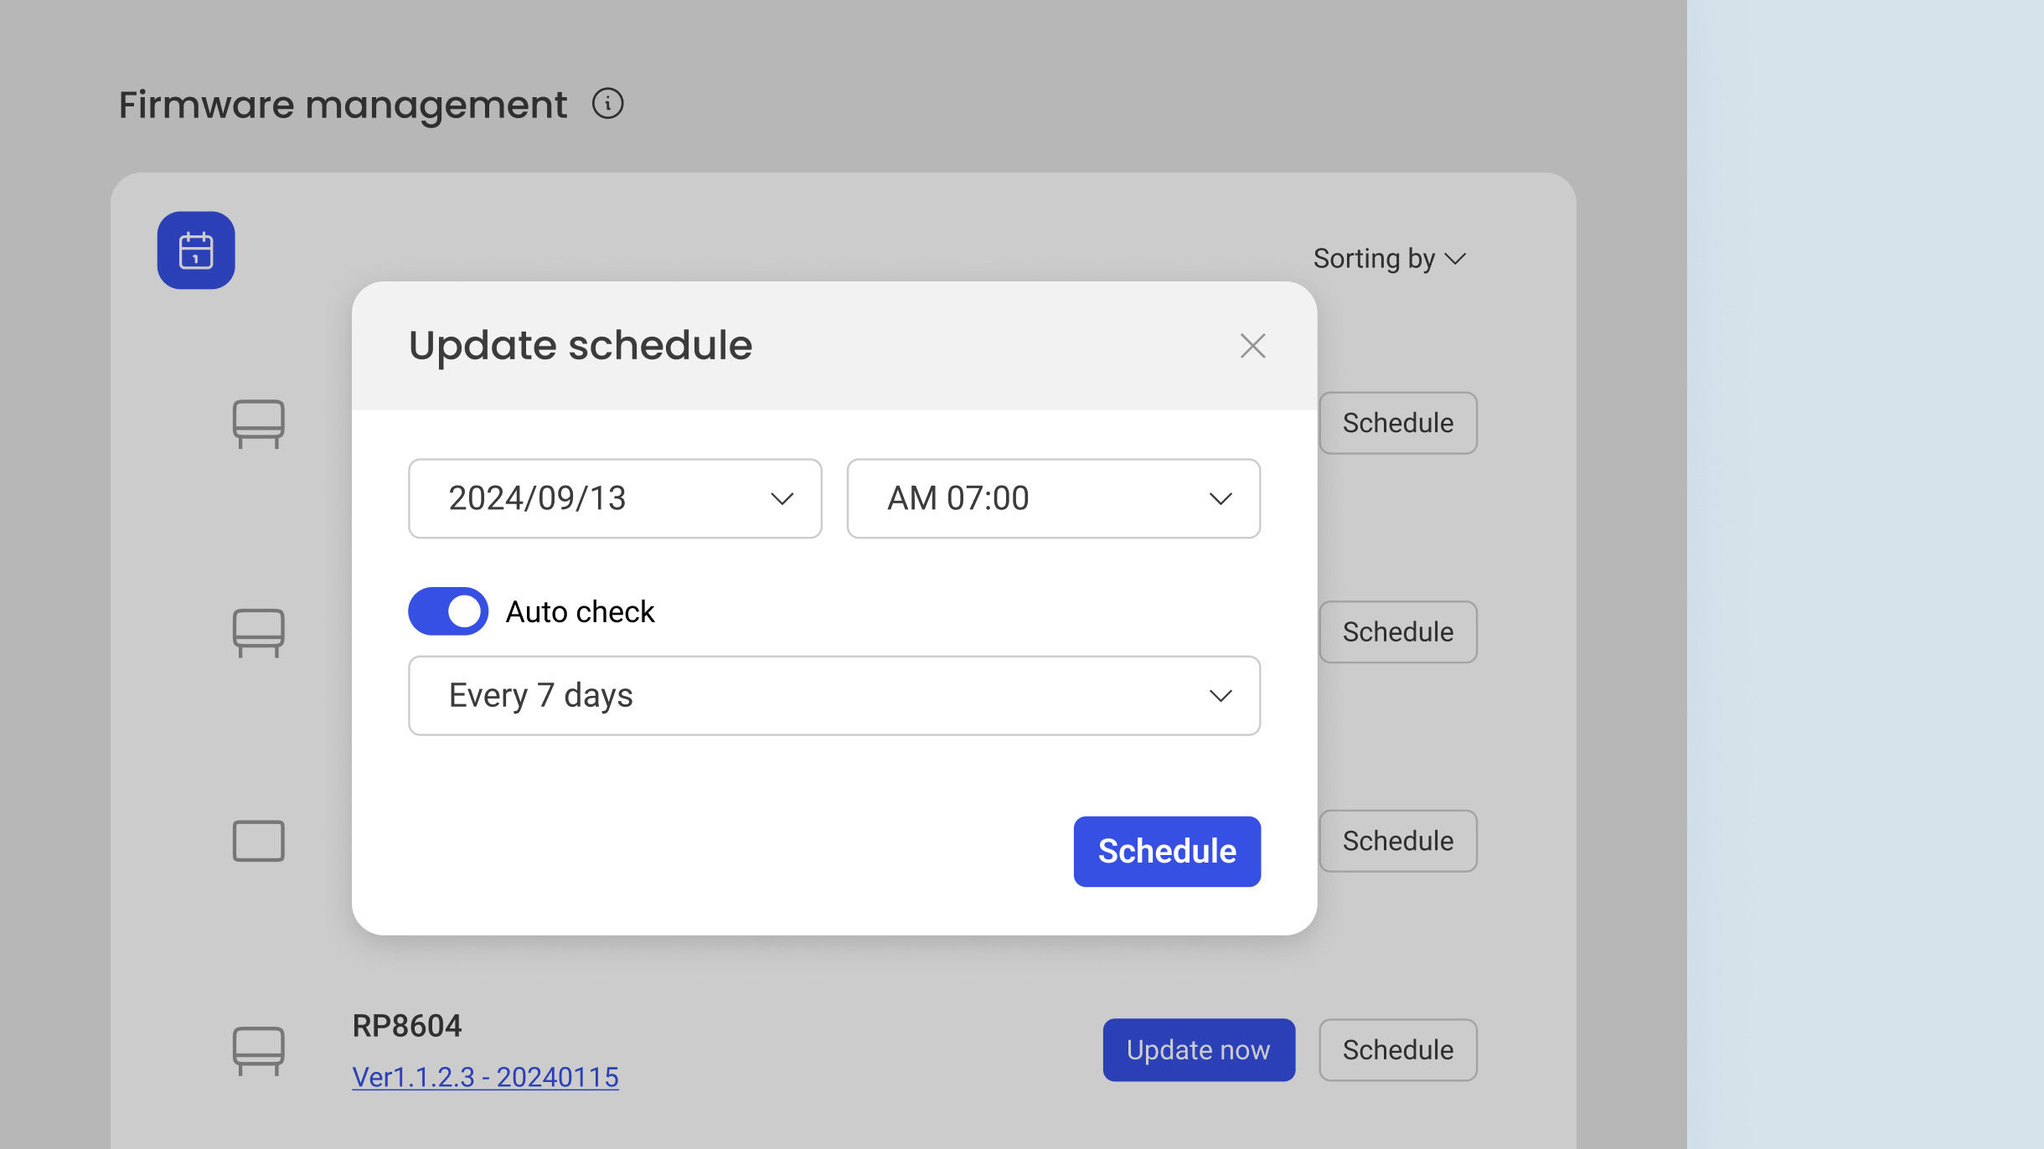The width and height of the screenshot is (2044, 1149).
Task: Expand the Every 7 days dropdown
Action: 834,696
